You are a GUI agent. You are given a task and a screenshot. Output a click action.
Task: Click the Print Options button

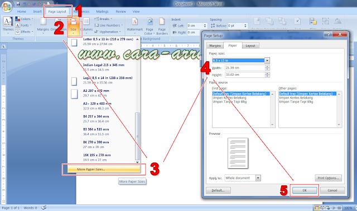pos(328,178)
